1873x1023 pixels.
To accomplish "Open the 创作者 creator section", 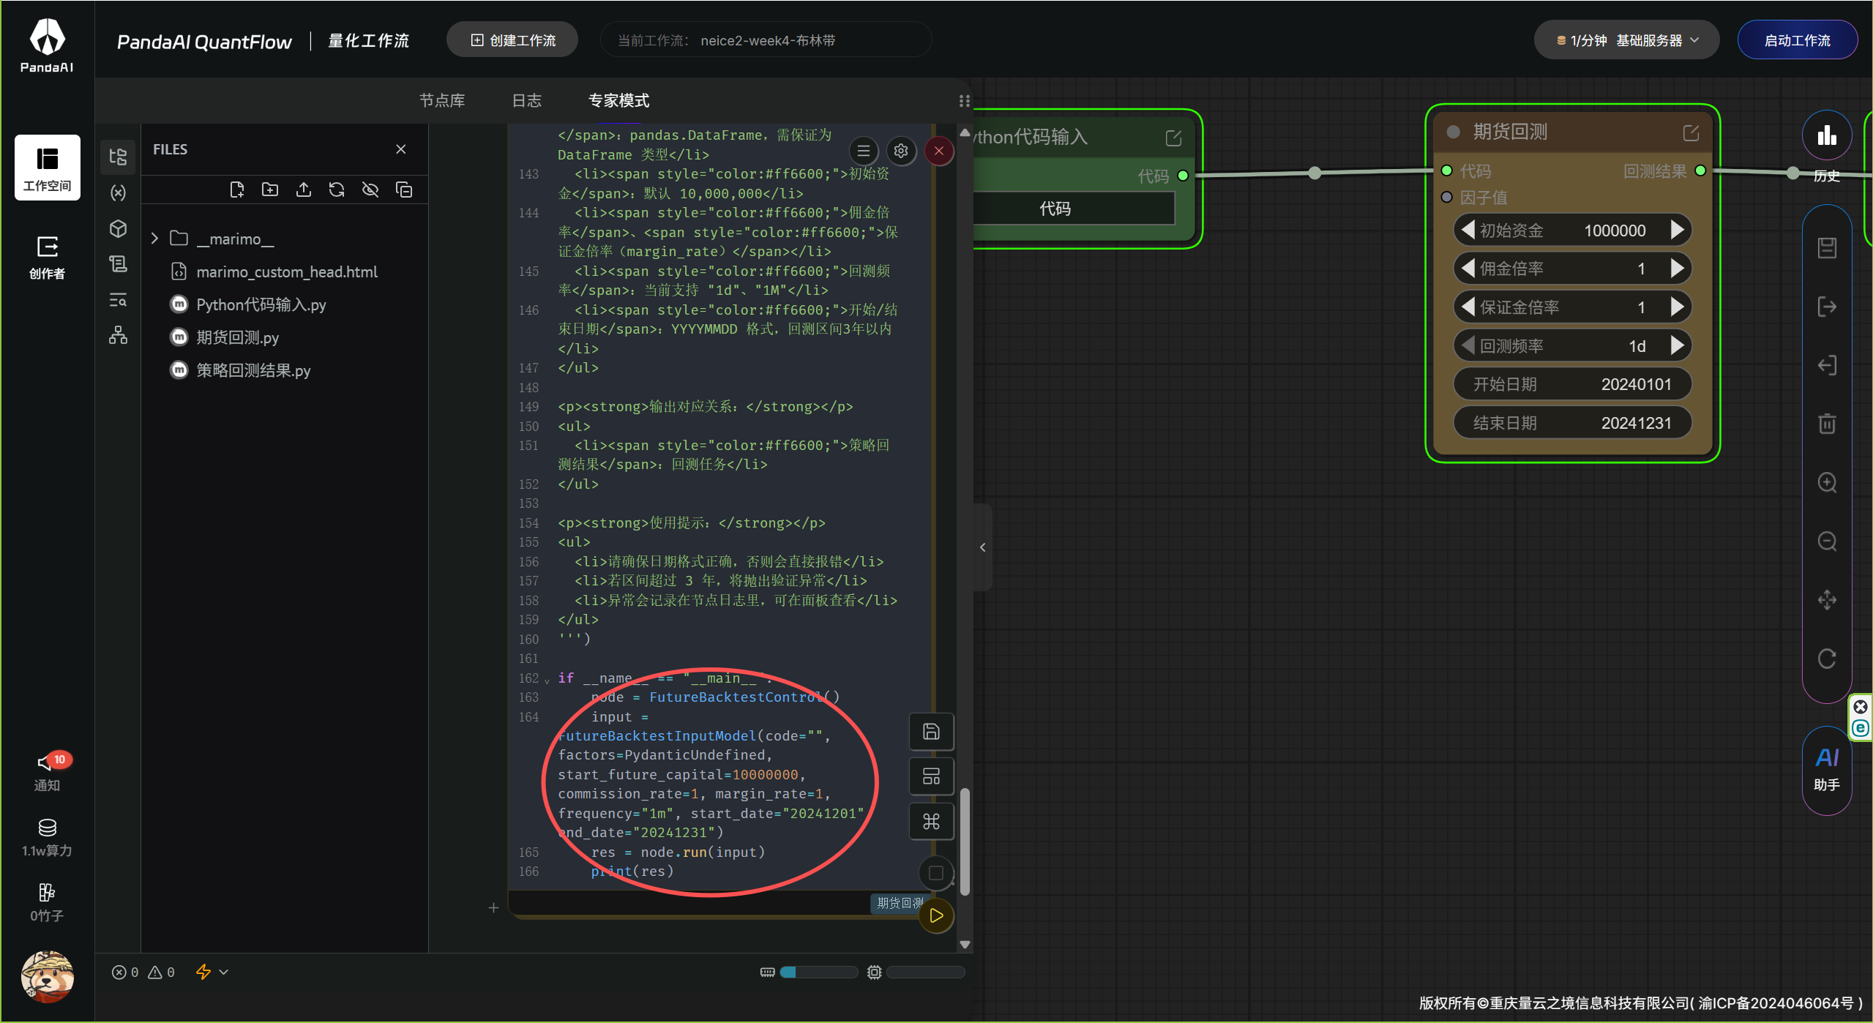I will coord(48,258).
